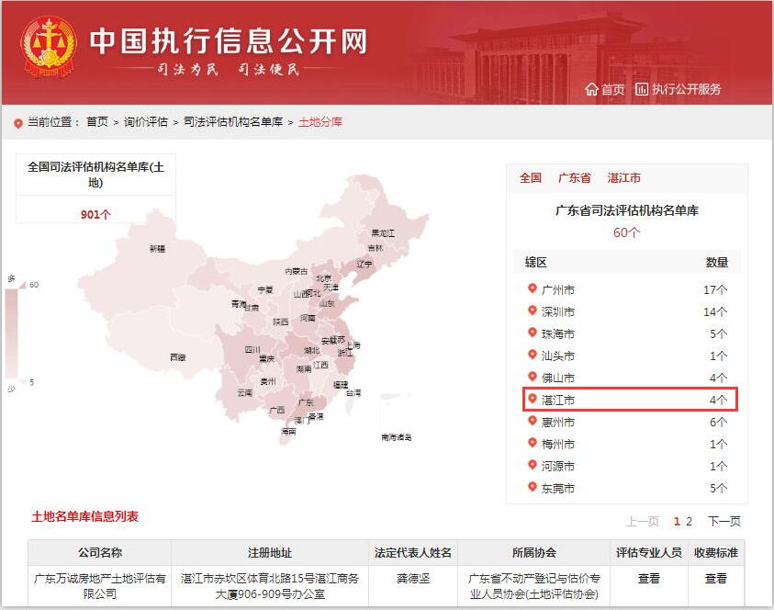774x610 pixels.
Task: Click company name 广东万诚房地产土地评估有限公司
Action: [x=100, y=586]
